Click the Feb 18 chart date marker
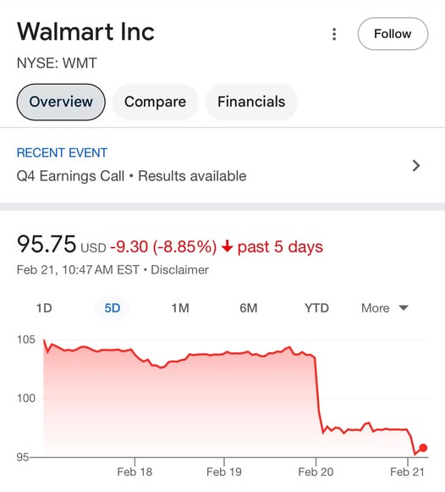The width and height of the screenshot is (445, 492). point(135,472)
